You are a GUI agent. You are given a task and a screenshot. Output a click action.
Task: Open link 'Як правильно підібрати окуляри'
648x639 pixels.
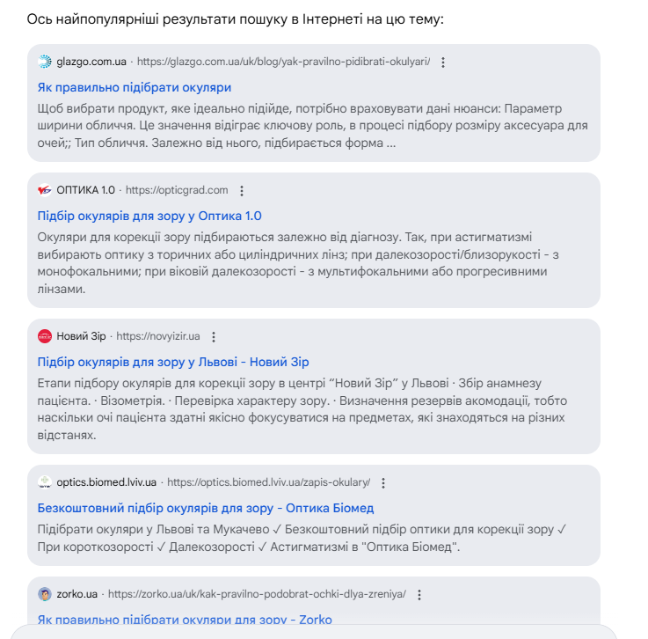point(135,88)
